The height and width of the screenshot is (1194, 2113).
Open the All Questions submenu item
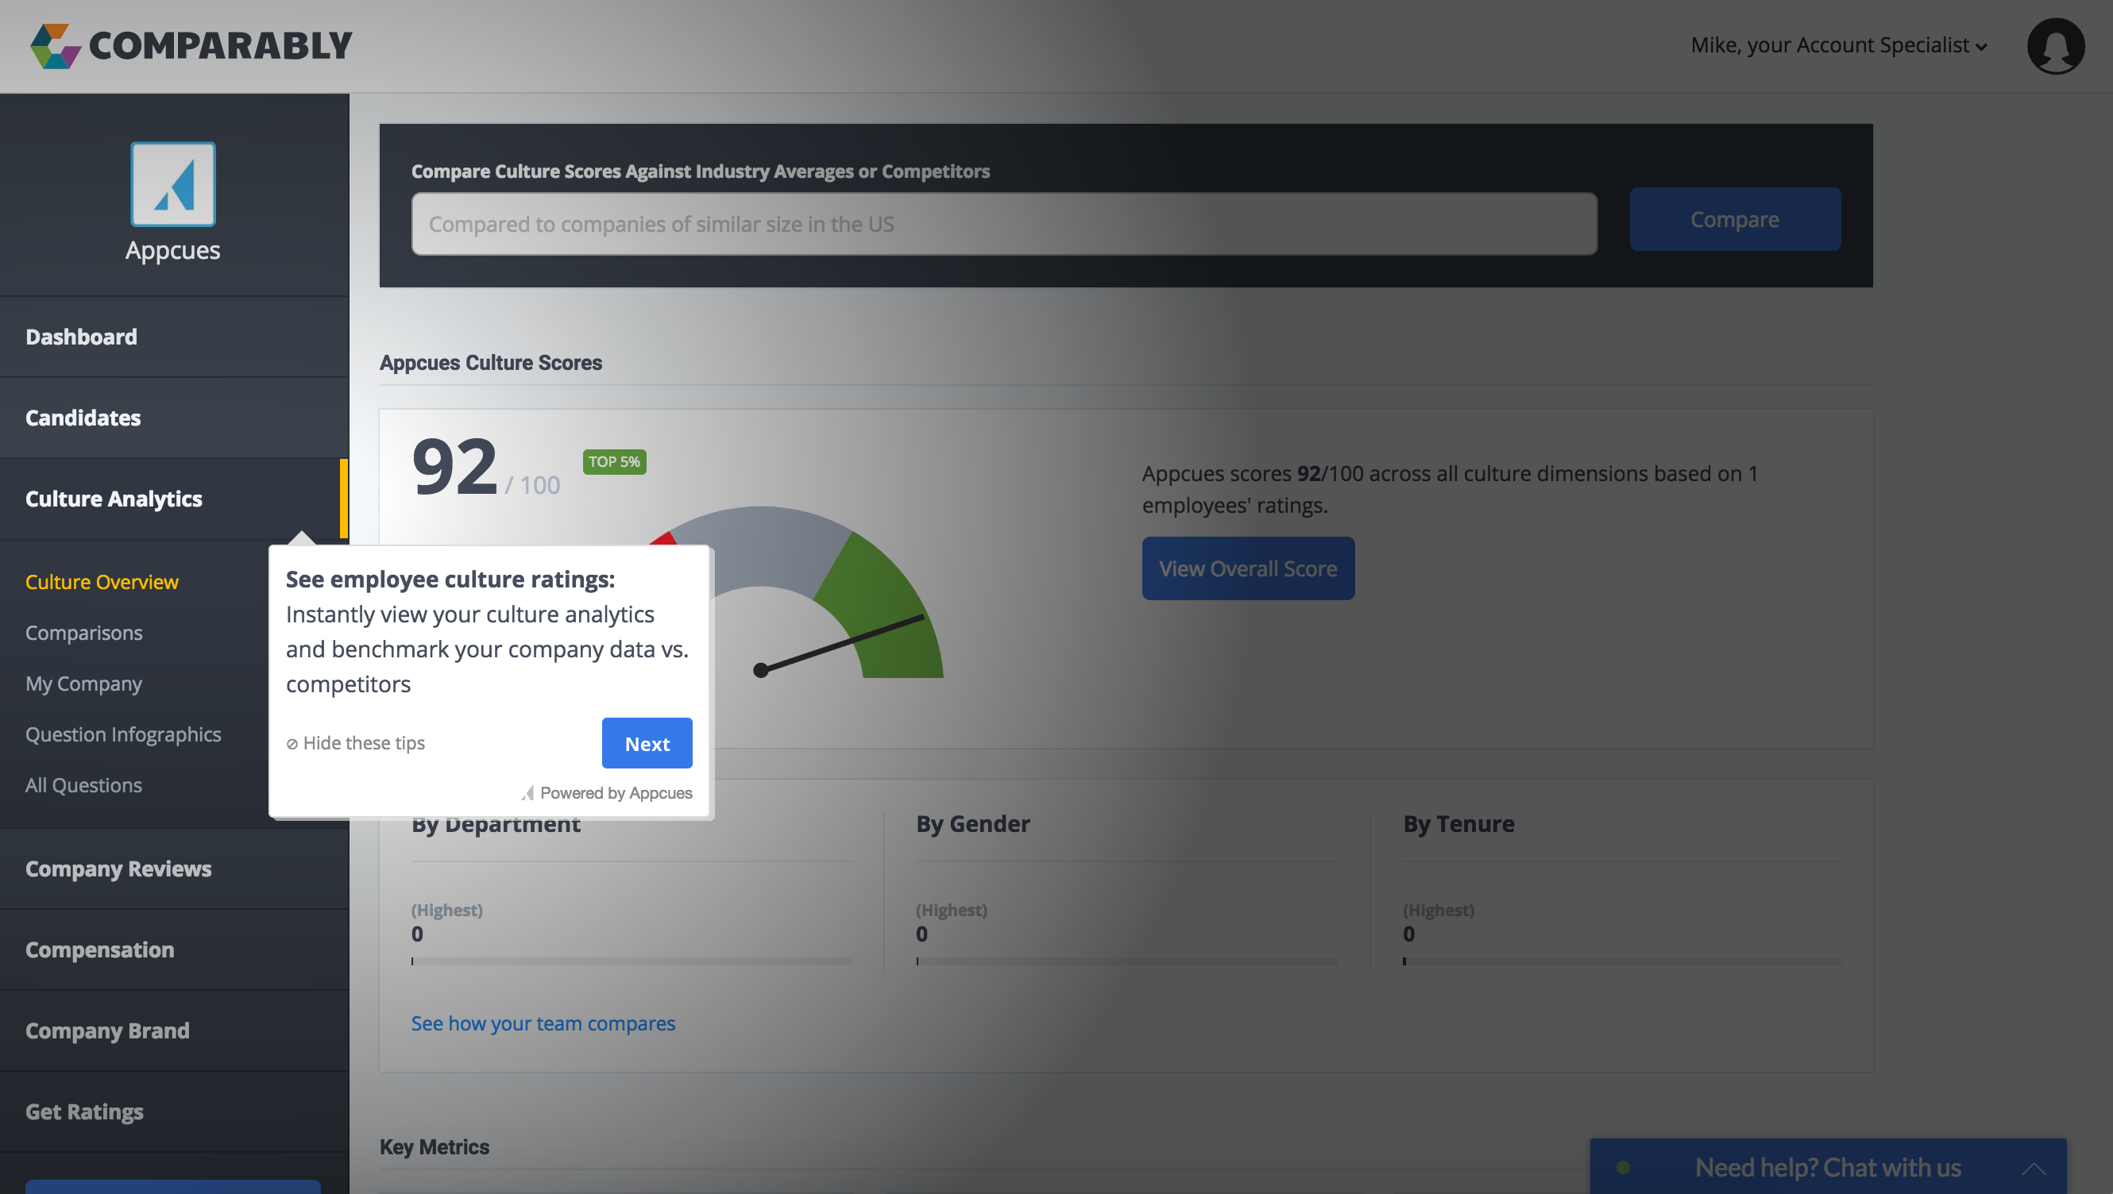(x=83, y=786)
